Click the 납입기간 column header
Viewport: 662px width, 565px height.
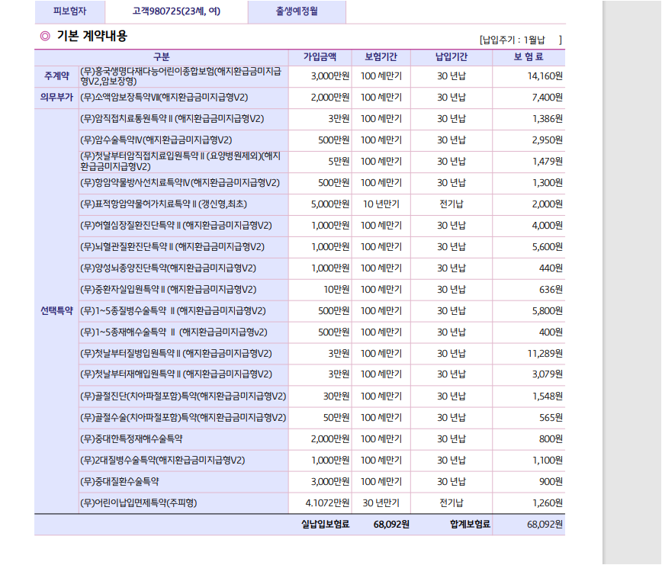[x=452, y=57]
